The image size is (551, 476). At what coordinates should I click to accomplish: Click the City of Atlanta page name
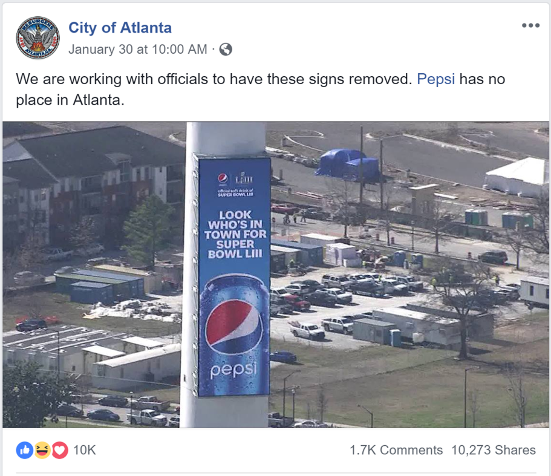(x=120, y=28)
